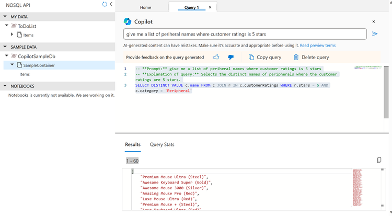Screen dimensions: 392x216
Task: Close the Copilot pane
Action: point(373,21)
